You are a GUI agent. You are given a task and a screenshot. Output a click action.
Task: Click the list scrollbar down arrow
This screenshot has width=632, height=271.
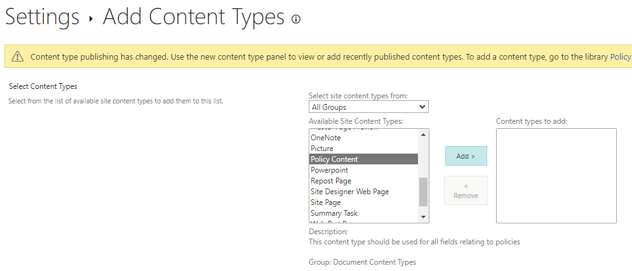(424, 218)
